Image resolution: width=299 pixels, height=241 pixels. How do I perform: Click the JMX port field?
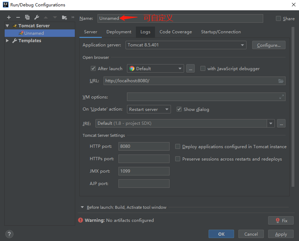[144, 171]
